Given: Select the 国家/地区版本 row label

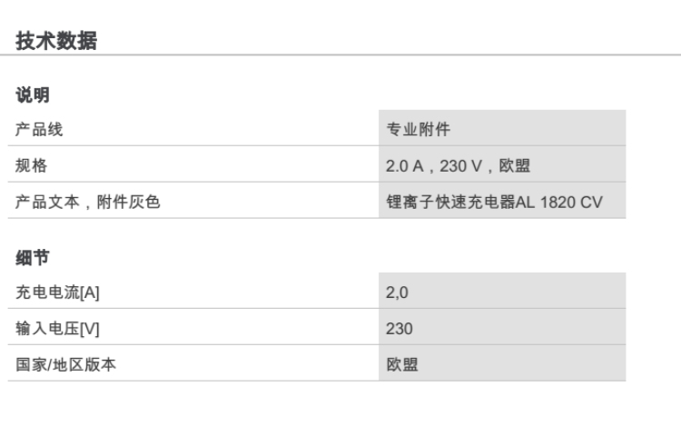Looking at the screenshot, I should click(x=66, y=365).
